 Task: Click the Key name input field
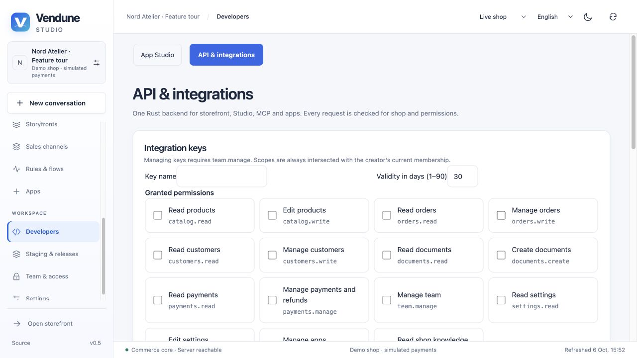click(x=221, y=177)
